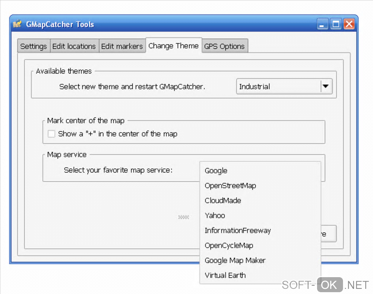Viewport: 373px width, 294px height.
Task: Minimize the GMapCatcher Tools window
Action: [x=323, y=25]
